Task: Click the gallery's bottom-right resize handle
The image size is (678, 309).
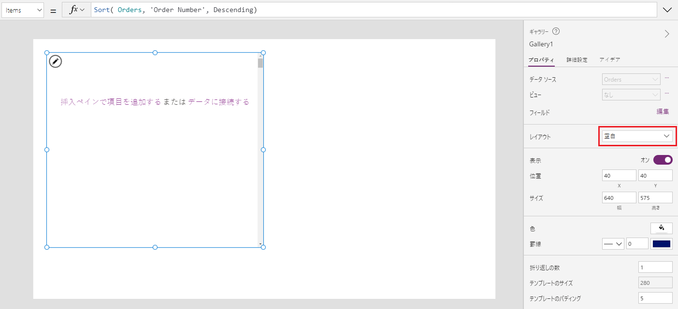Action: coord(263,247)
